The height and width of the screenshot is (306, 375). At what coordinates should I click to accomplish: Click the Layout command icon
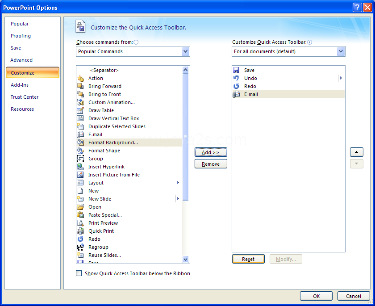[x=80, y=183]
